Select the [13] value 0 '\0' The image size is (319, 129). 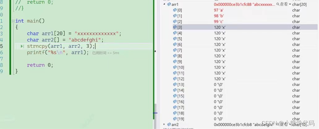pos(219,85)
